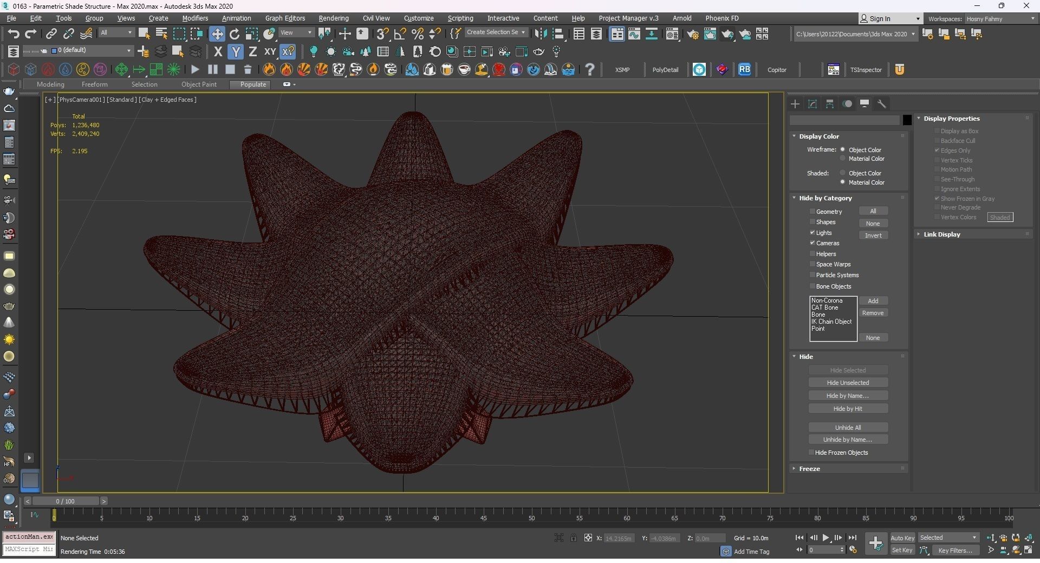
Task: Open the Workspaces dropdown
Action: (x=1000, y=19)
